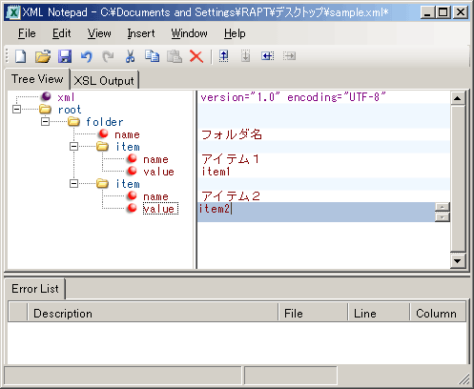
Task: Click the up arrow in item2 edit box
Action: pos(442,207)
